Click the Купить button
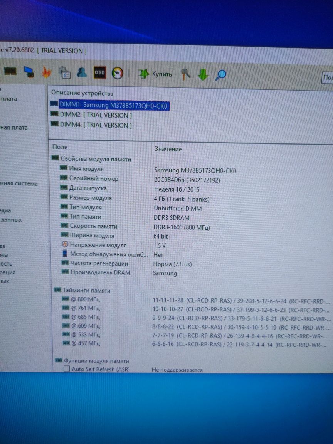 click(x=155, y=74)
